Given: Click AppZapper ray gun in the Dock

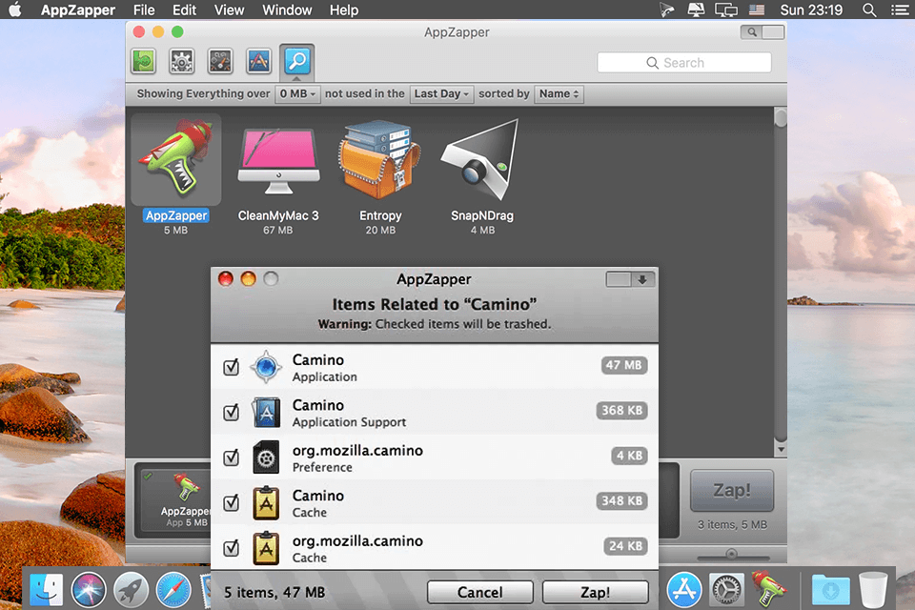Looking at the screenshot, I should [769, 588].
